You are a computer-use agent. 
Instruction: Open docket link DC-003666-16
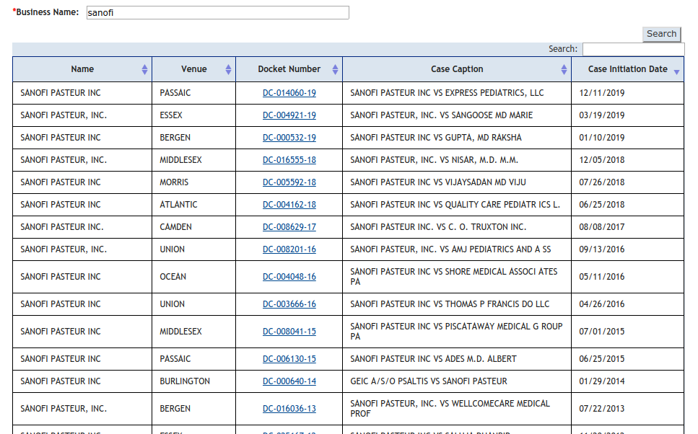tap(289, 304)
